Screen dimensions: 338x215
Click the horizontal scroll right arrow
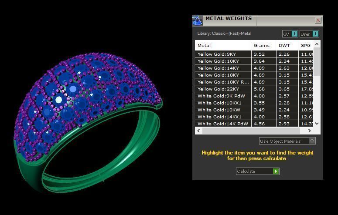tap(310, 131)
